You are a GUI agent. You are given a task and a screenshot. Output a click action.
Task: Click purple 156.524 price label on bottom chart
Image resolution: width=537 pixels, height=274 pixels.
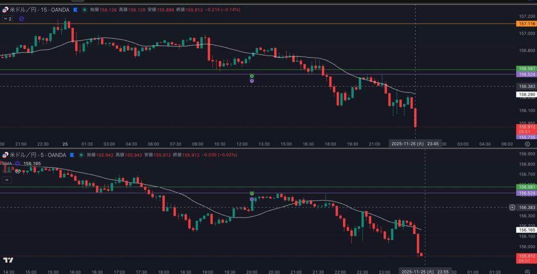[x=526, y=193]
